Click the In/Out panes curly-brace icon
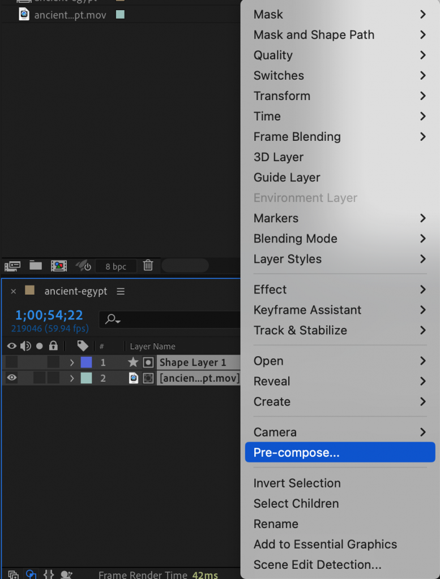This screenshot has height=579, width=440. 48,574
